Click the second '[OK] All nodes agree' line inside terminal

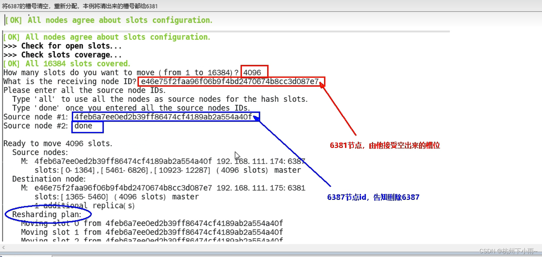tap(107, 37)
